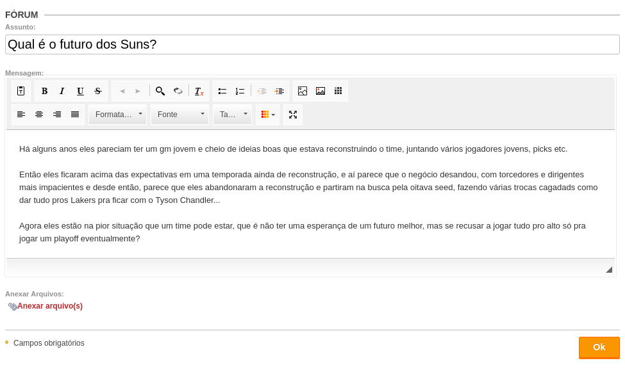This screenshot has height=379, width=625.
Task: Maximize the editor with the fullscreen icon
Action: tap(293, 115)
